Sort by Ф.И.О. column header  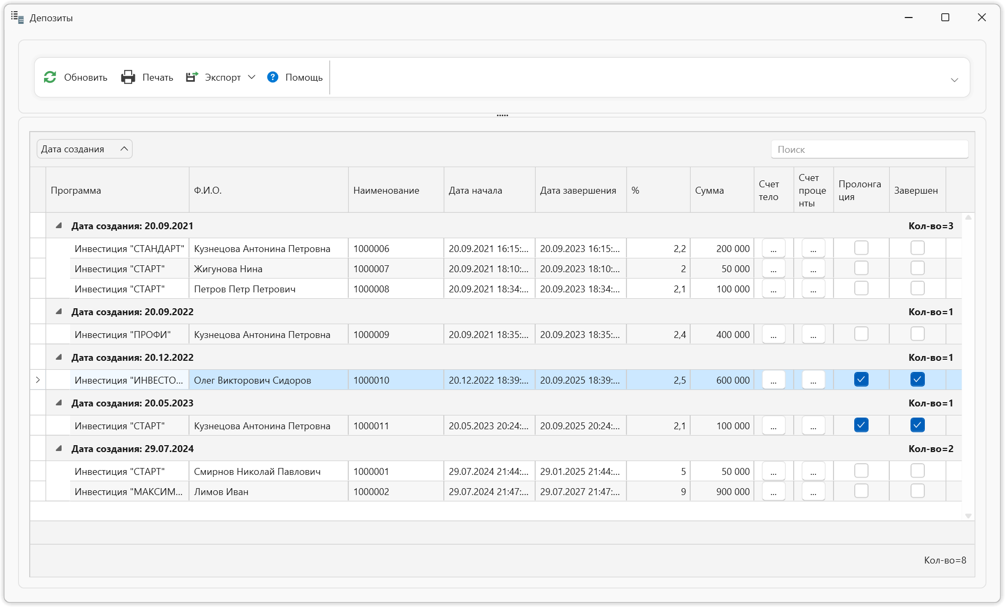point(269,190)
